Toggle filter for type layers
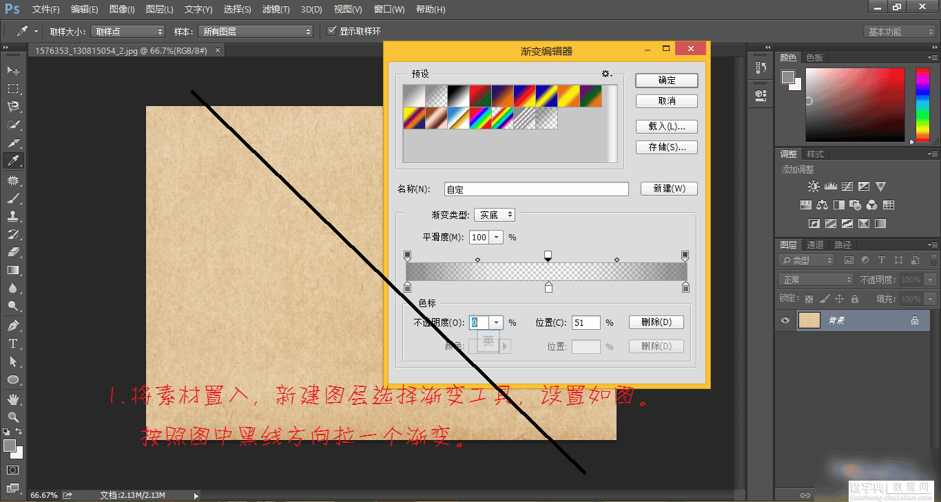The image size is (941, 502). point(882,260)
